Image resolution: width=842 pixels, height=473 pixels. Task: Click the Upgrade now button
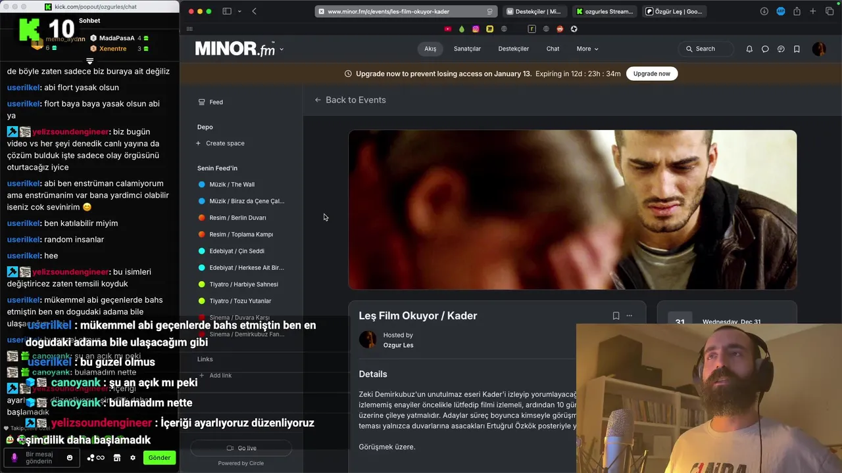652,74
